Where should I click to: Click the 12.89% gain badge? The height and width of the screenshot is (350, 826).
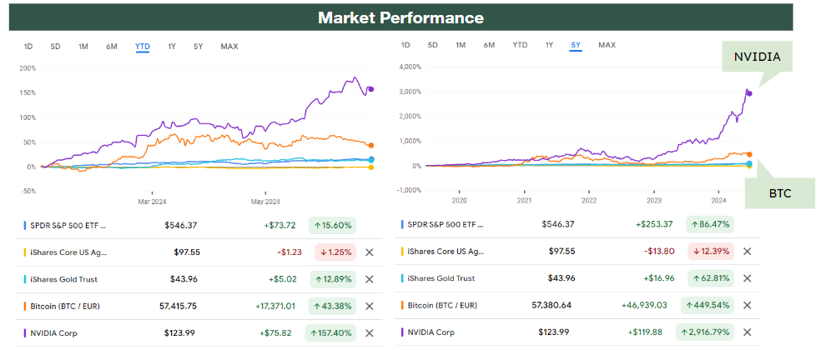coord(332,279)
